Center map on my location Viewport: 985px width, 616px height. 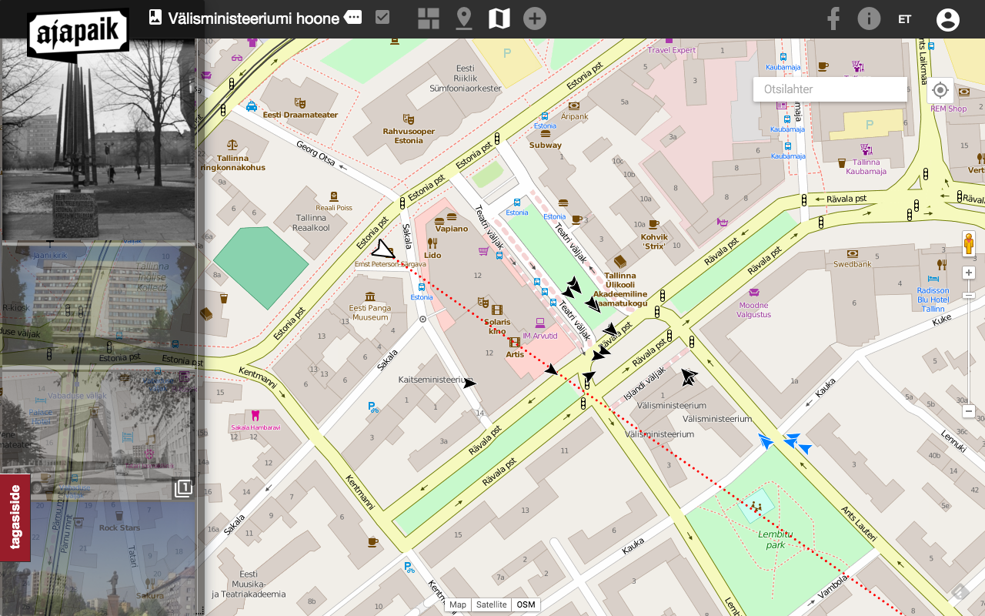(940, 90)
